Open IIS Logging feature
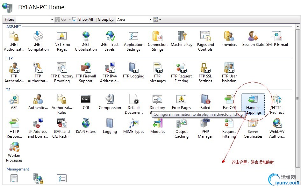The image size is (301, 188). click(110, 126)
